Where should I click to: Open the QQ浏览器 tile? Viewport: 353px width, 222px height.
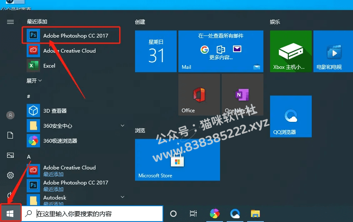(291, 116)
